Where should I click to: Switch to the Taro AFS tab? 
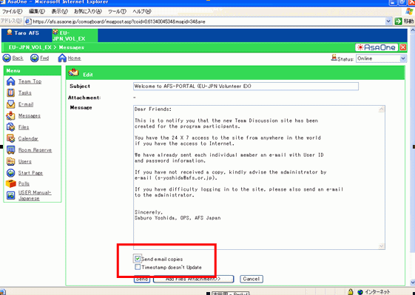point(27,35)
